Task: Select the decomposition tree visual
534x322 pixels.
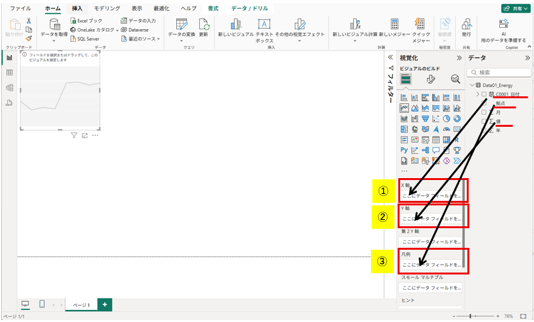Action: click(x=426, y=150)
